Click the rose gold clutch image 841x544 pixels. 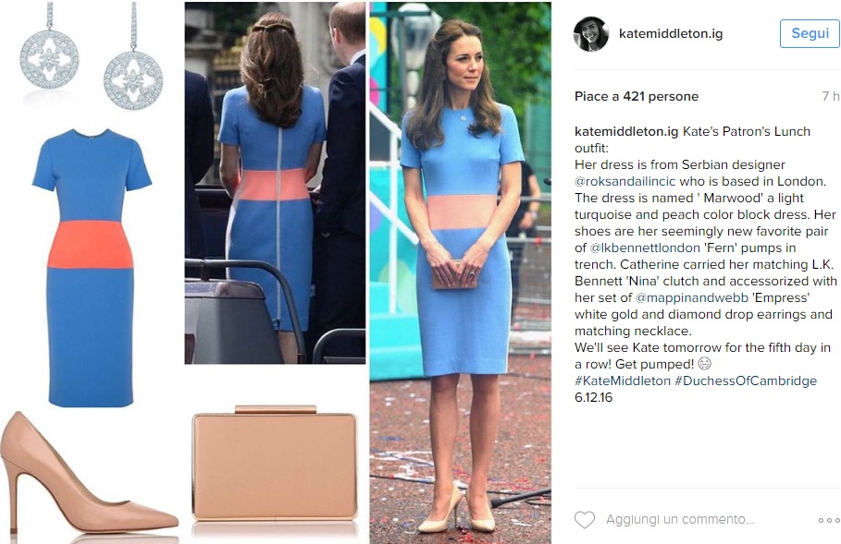click(275, 465)
